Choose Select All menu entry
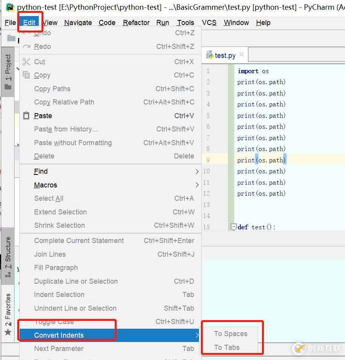The width and height of the screenshot is (345, 360). (x=110, y=198)
